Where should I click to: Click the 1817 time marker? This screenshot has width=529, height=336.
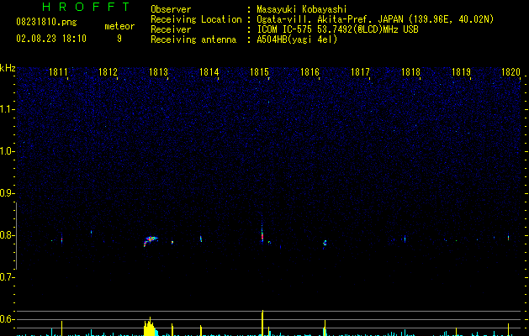click(x=360, y=72)
